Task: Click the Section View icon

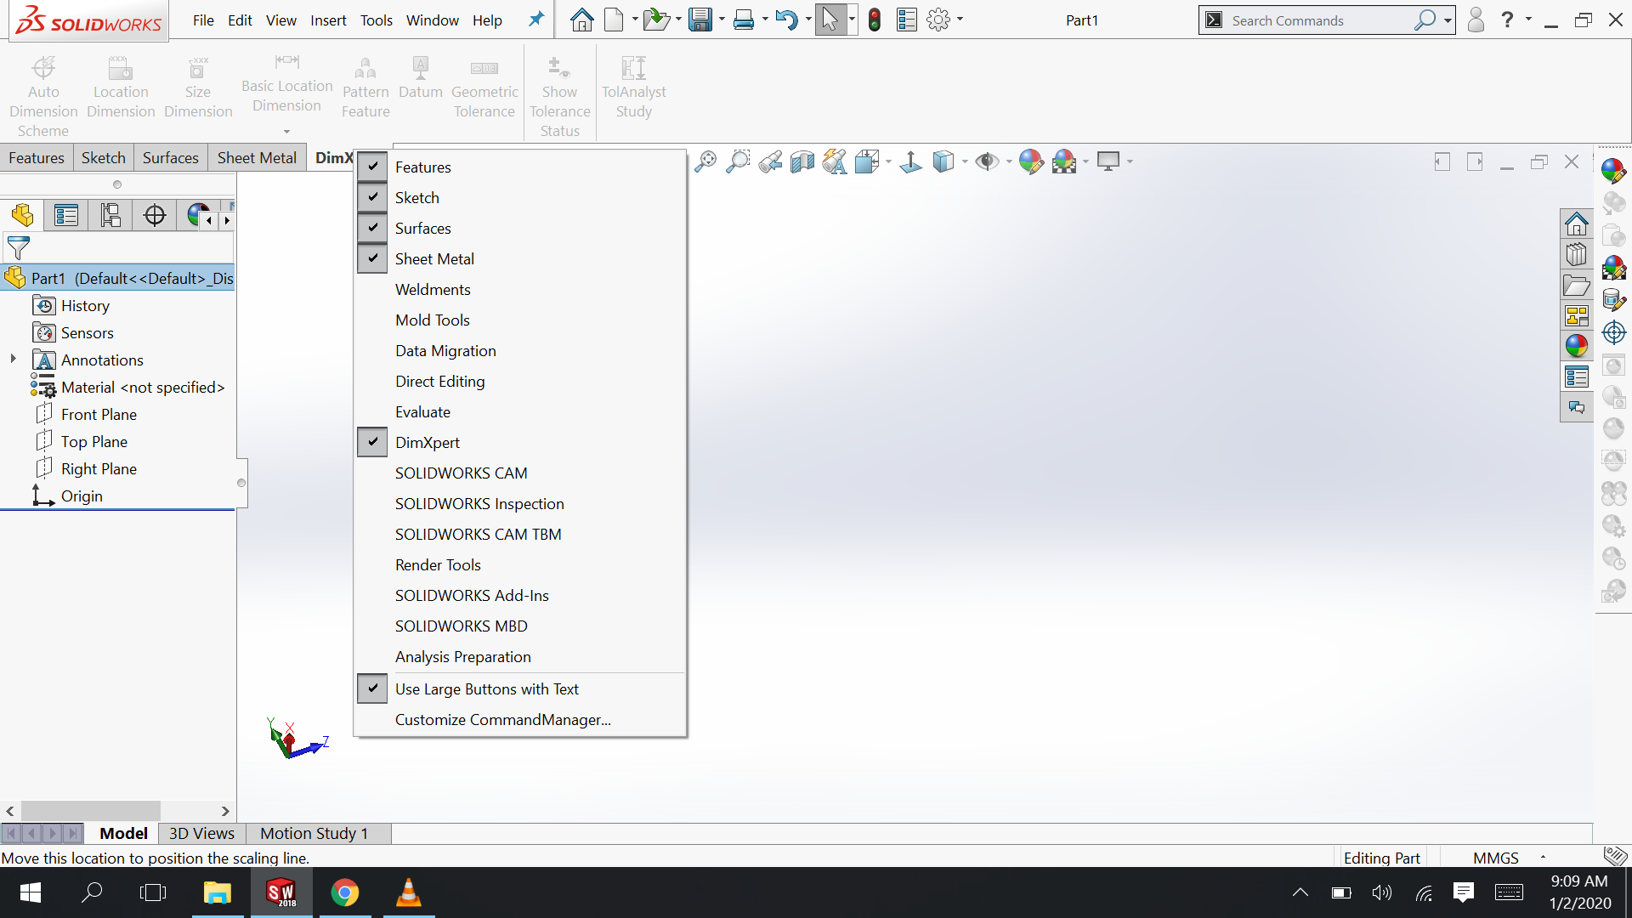Action: (x=802, y=161)
